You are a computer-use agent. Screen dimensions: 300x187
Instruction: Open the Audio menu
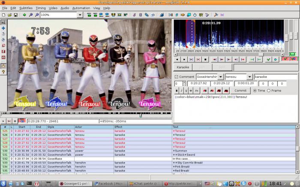pyautogui.click(x=65, y=8)
